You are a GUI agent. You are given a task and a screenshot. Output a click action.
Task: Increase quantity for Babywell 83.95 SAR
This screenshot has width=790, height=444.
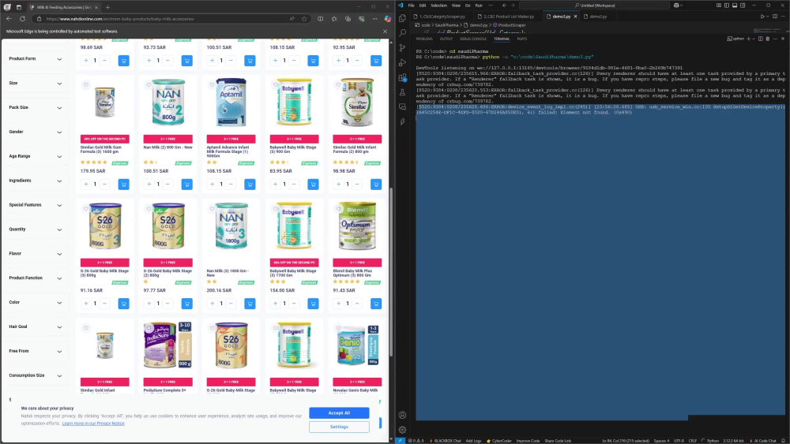coord(275,185)
